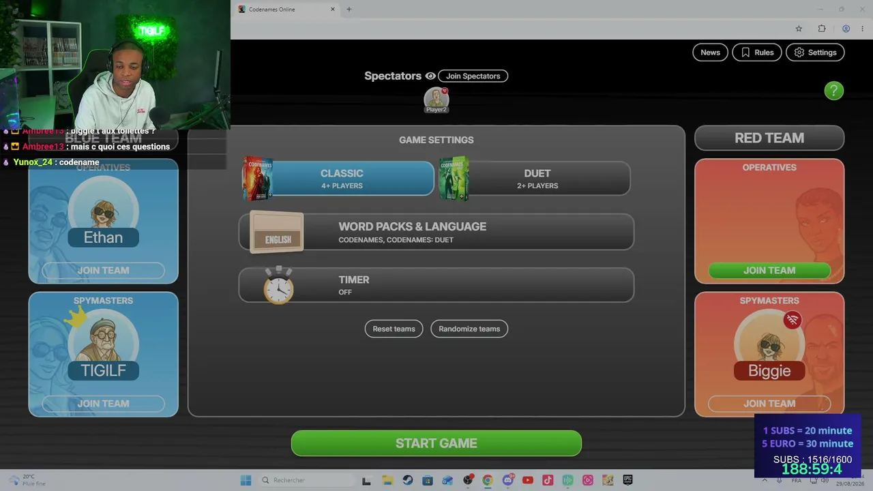Open the green help question mark icon
The image size is (873, 491).
[x=833, y=91]
